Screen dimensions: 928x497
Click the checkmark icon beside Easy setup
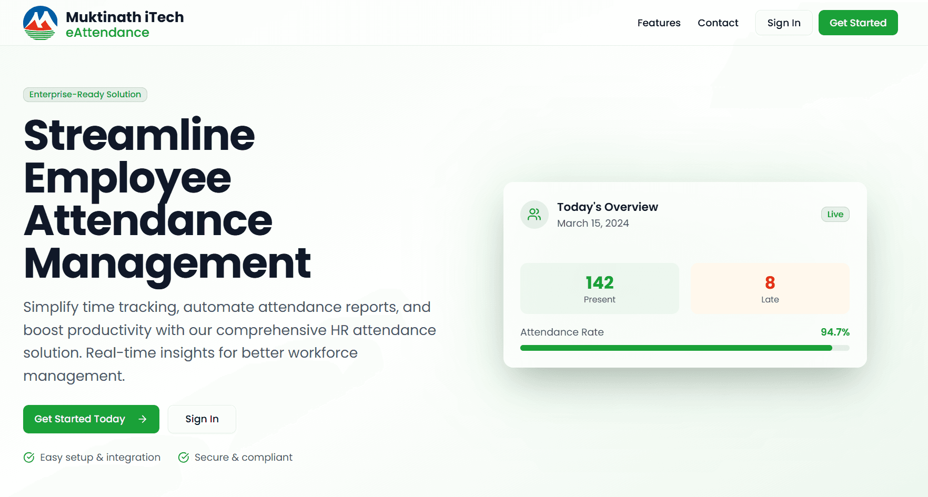(29, 457)
